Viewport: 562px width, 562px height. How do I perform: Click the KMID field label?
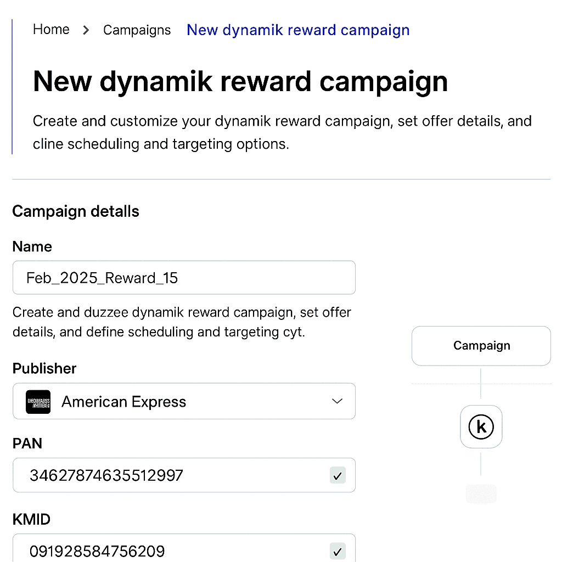[x=31, y=519]
